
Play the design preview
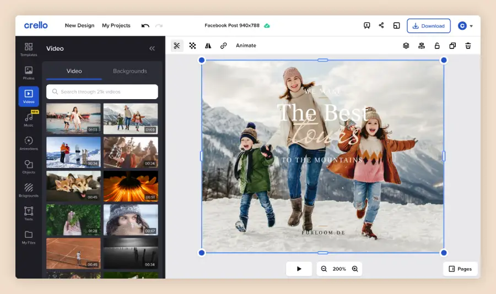299,269
